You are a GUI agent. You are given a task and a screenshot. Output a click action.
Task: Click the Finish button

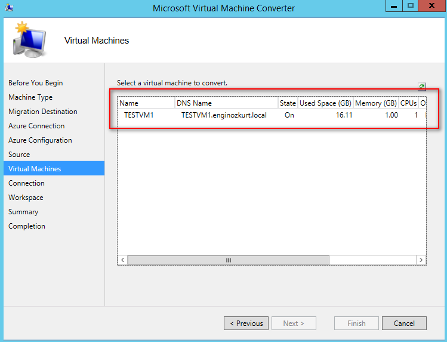[357, 323]
